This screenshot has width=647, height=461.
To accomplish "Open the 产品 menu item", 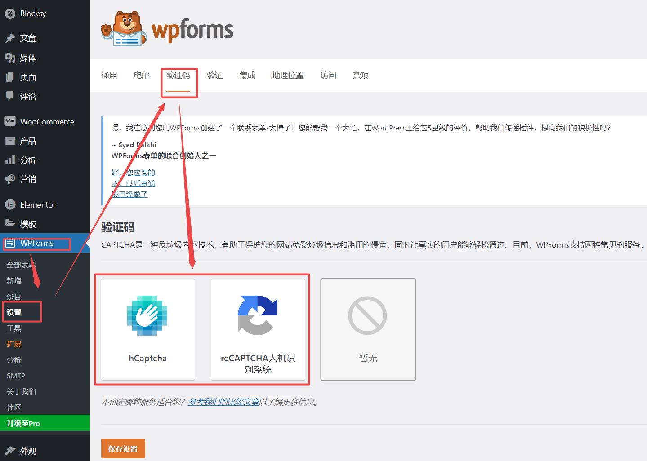I will 28,141.
